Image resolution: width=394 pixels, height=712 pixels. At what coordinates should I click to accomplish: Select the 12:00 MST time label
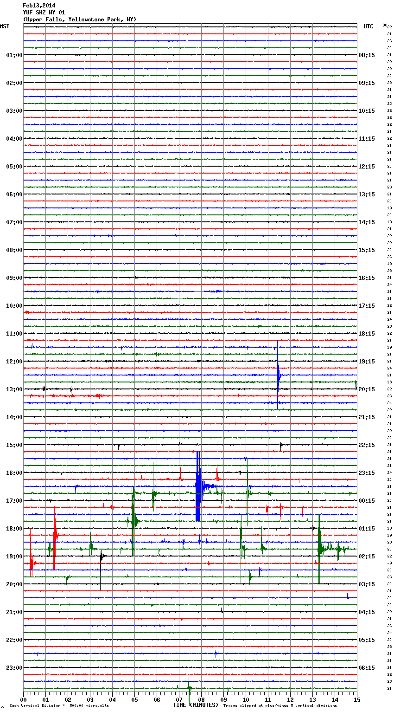[14, 362]
